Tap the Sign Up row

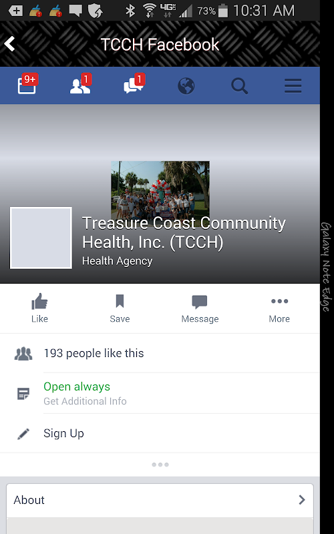pyautogui.click(x=160, y=433)
